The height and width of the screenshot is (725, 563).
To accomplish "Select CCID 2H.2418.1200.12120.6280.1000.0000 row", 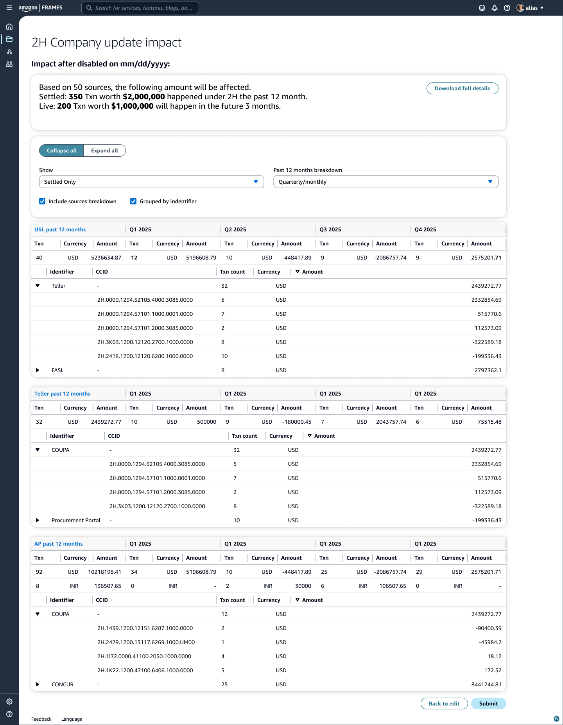I will tap(145, 356).
